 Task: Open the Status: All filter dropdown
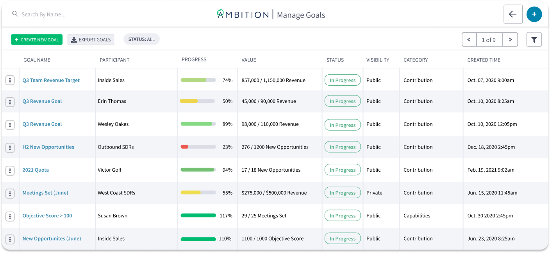(x=141, y=39)
